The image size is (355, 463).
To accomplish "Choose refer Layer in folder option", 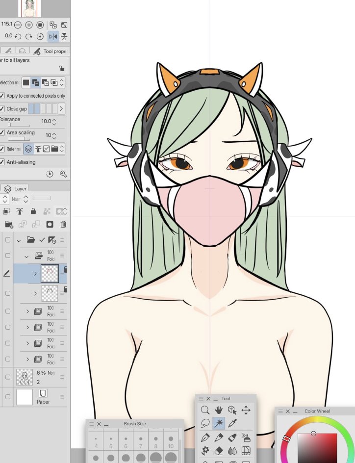I will point(54,149).
